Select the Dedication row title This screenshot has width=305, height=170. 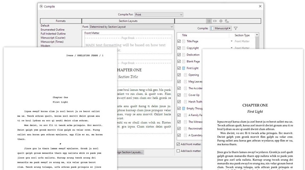pyautogui.click(x=193, y=55)
